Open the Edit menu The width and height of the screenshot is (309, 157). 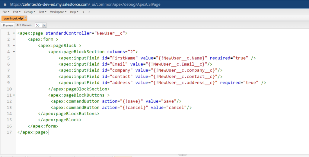(x=17, y=12)
